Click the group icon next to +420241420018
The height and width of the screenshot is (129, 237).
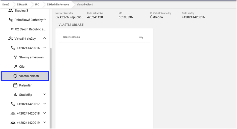point(13,113)
